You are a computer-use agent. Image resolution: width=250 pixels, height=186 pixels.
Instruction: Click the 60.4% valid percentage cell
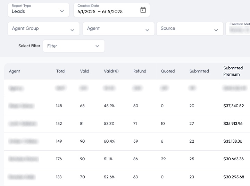tap(109, 141)
